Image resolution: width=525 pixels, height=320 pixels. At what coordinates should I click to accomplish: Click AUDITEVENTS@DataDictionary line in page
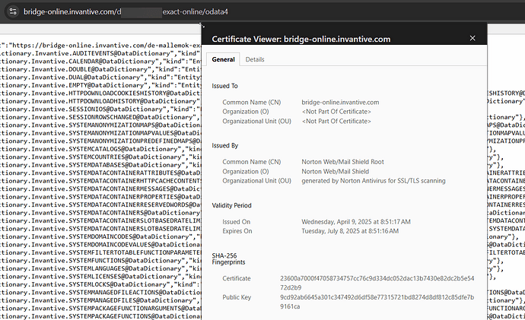(x=100, y=53)
